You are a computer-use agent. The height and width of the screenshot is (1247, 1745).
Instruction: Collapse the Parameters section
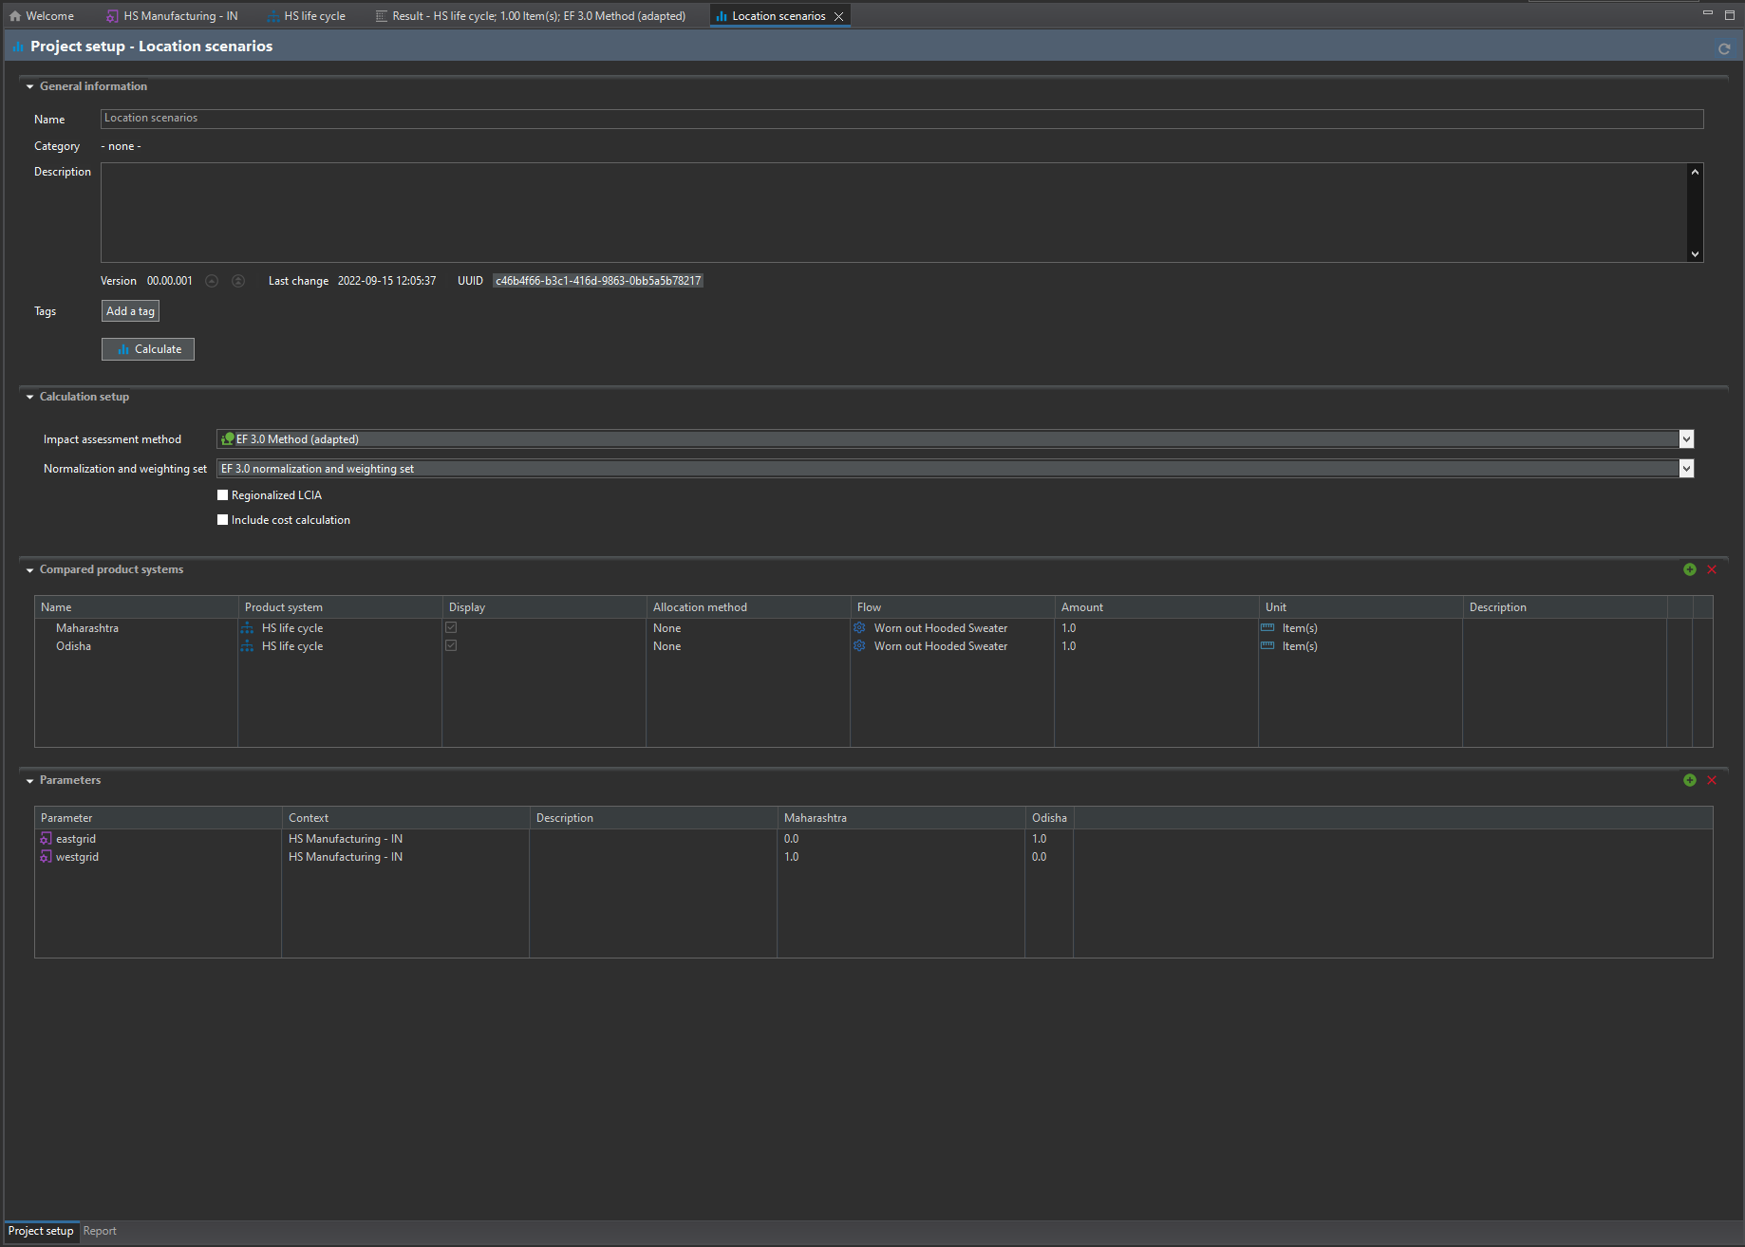pos(29,780)
